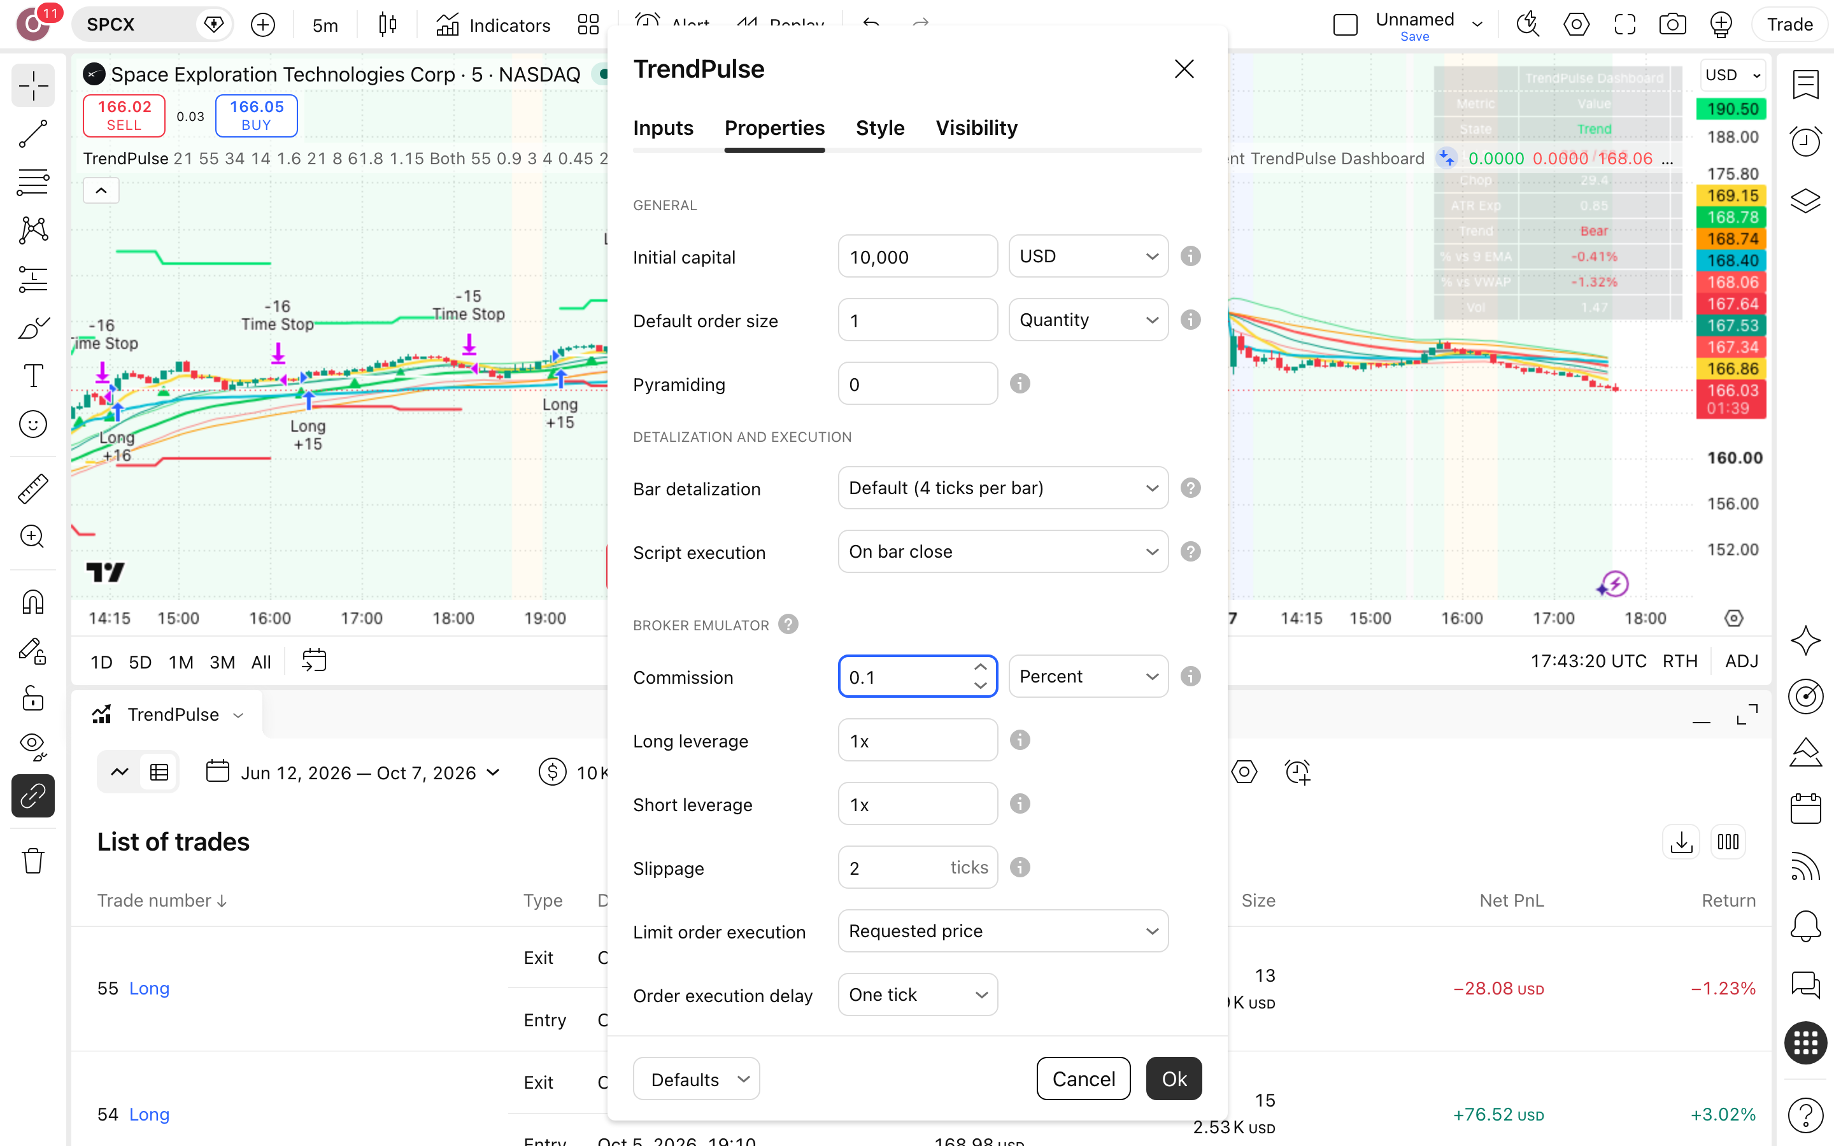The width and height of the screenshot is (1834, 1146).
Task: Open Initial capital currency USD dropdown
Action: point(1088,256)
